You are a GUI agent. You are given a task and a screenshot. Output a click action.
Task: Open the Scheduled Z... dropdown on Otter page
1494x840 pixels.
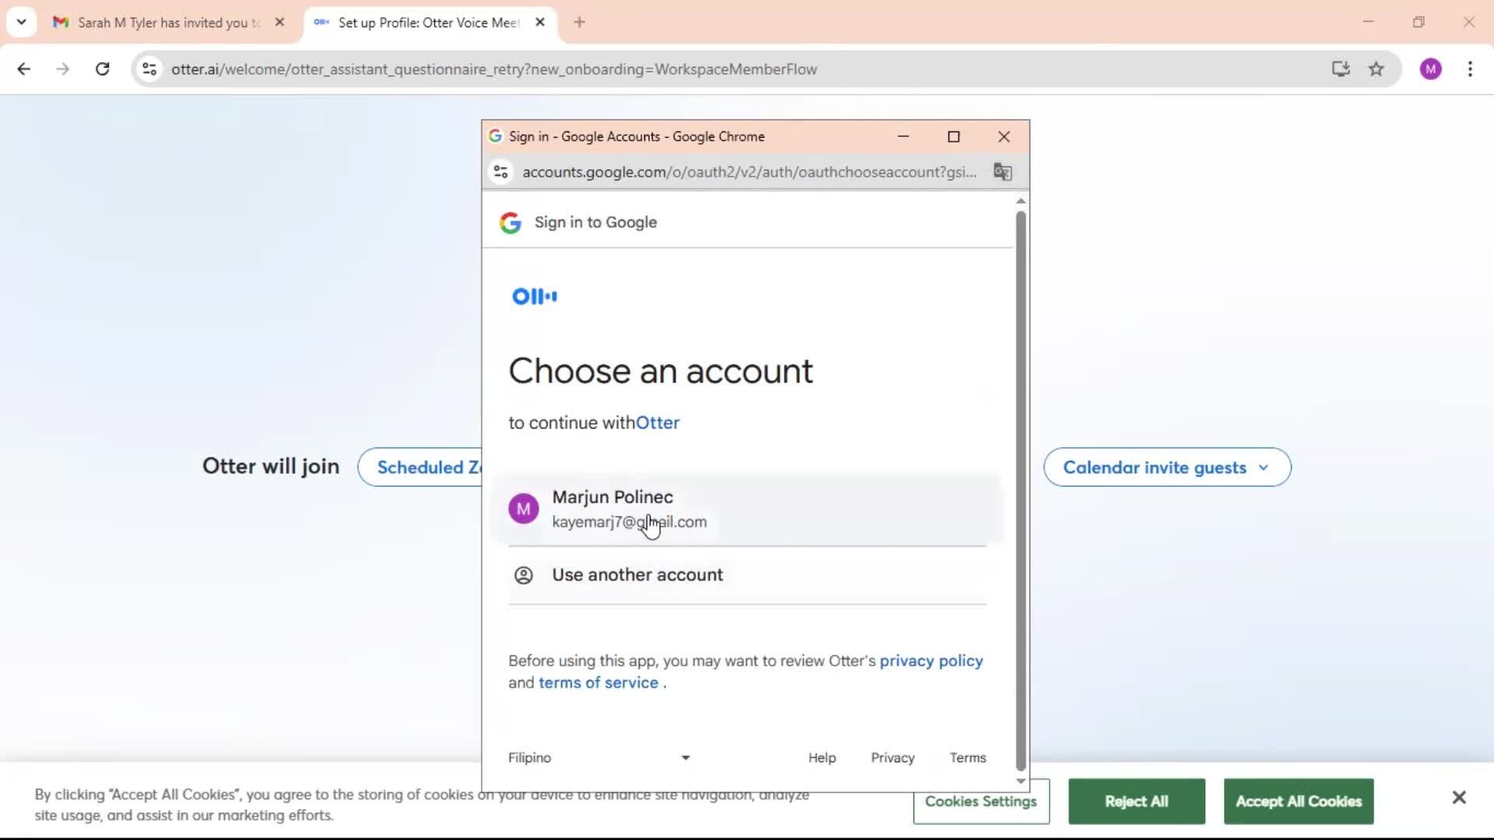pyautogui.click(x=420, y=467)
